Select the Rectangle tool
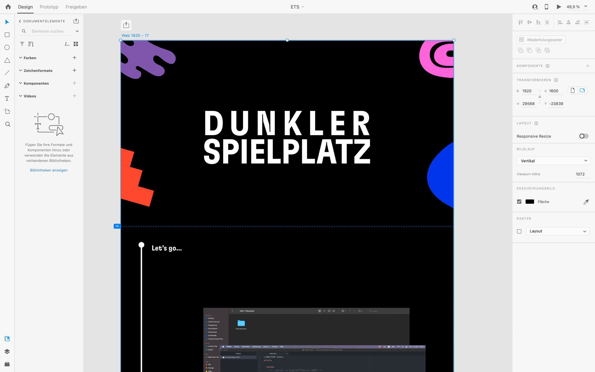The image size is (595, 372). coord(7,35)
